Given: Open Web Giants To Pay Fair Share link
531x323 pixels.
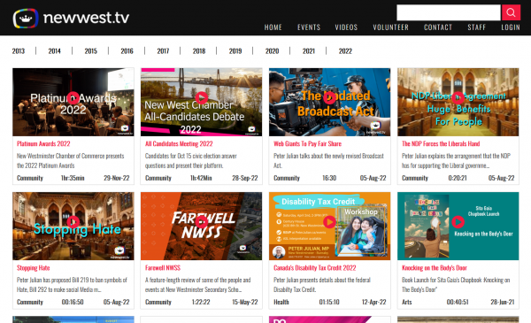Looking at the screenshot, I should [x=307, y=144].
